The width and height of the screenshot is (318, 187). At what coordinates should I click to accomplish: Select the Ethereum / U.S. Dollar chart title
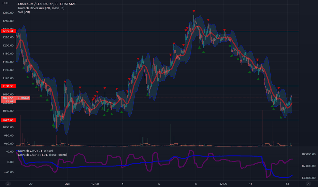tap(47, 4)
